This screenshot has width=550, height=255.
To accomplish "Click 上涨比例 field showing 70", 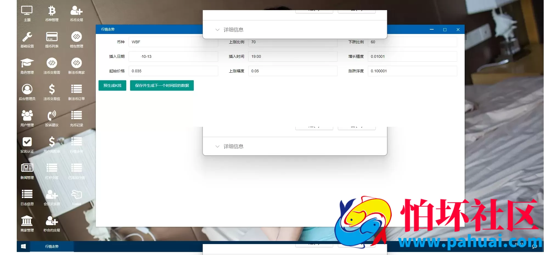I will pyautogui.click(x=293, y=42).
